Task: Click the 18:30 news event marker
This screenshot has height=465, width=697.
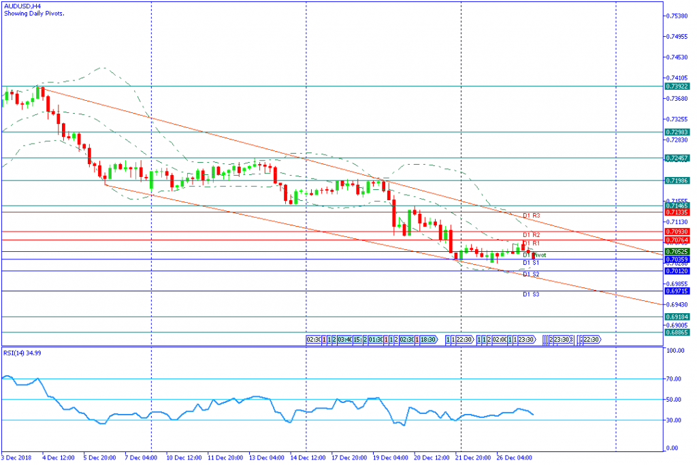Action: pos(427,339)
